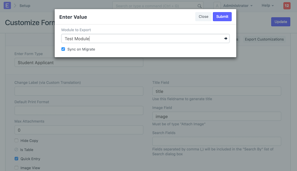Open the Help dropdown menu
The image size is (297, 171).
[268, 6]
